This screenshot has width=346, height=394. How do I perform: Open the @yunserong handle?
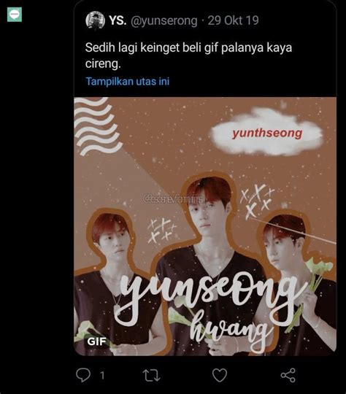point(164,21)
